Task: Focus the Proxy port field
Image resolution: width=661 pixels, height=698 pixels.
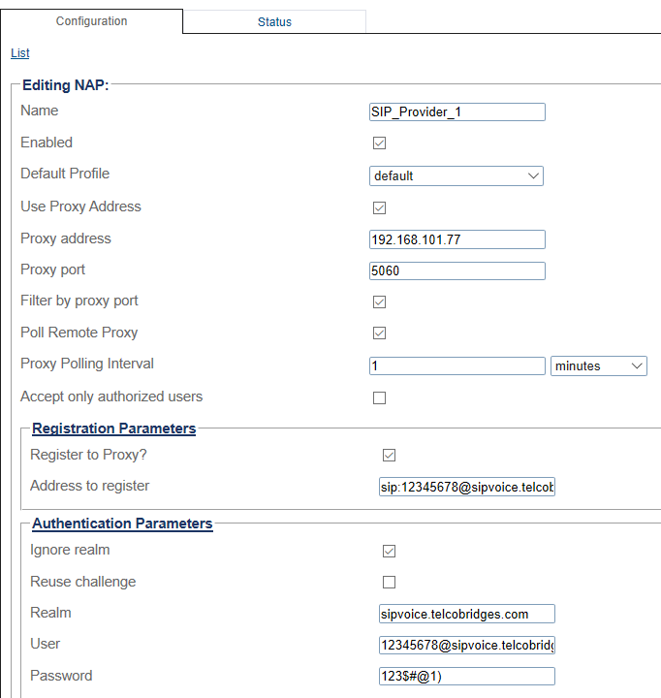Action: [456, 270]
